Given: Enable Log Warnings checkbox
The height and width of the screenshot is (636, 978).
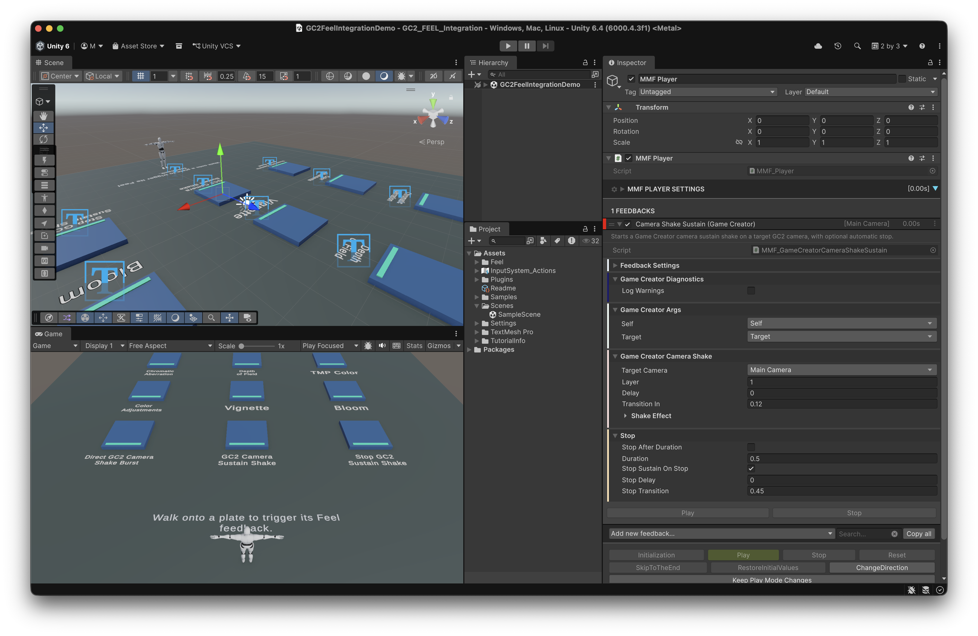Looking at the screenshot, I should [751, 291].
